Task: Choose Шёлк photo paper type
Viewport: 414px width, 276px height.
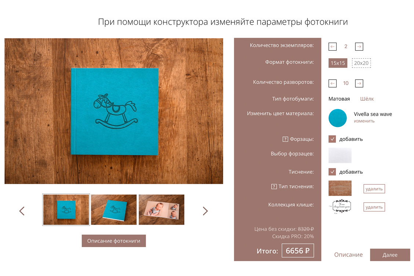Action: click(x=367, y=99)
